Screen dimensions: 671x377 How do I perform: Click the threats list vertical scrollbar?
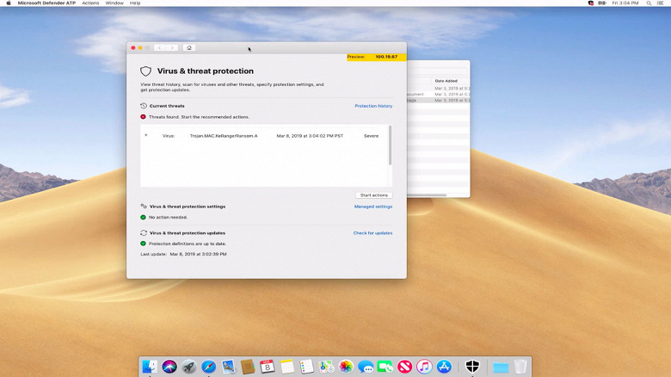390,145
